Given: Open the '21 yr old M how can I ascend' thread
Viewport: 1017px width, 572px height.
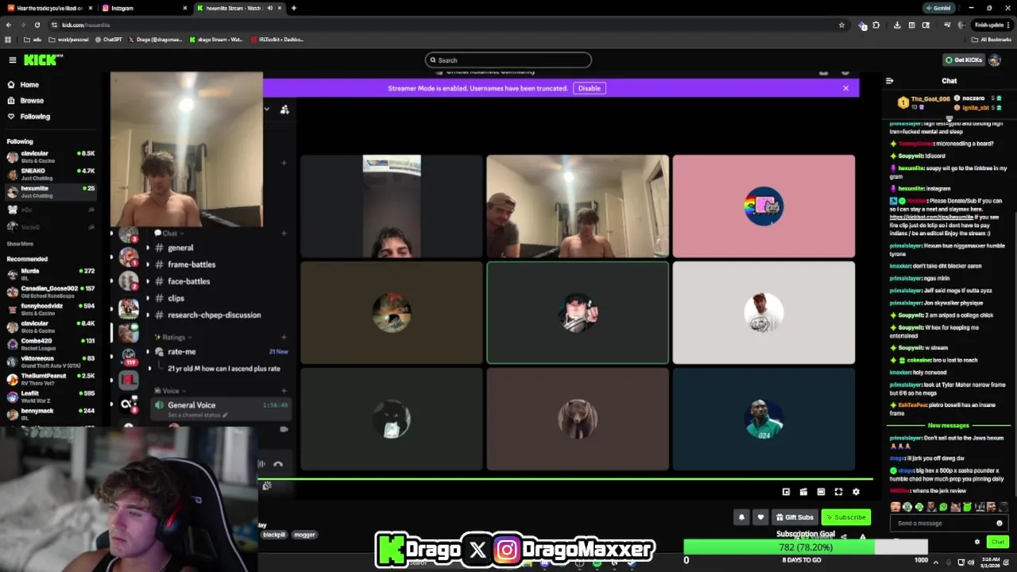Looking at the screenshot, I should coord(223,369).
